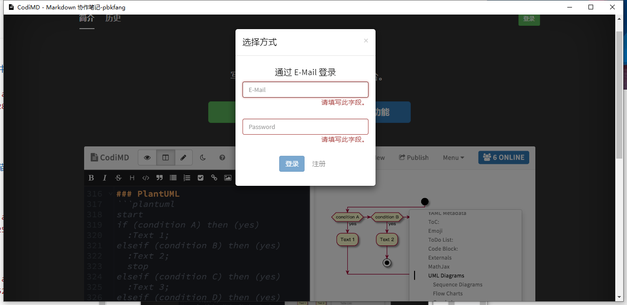Toggle the eye view mode icon
Viewport: 627px width, 305px height.
coord(147,158)
